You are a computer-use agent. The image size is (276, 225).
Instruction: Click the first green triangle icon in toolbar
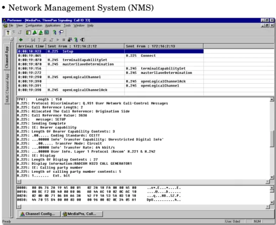[35, 32]
